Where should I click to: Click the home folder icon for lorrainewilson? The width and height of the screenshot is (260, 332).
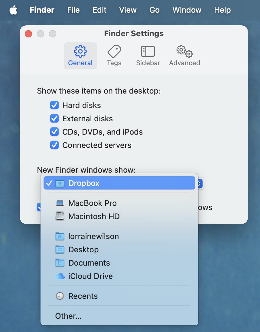[x=60, y=236]
